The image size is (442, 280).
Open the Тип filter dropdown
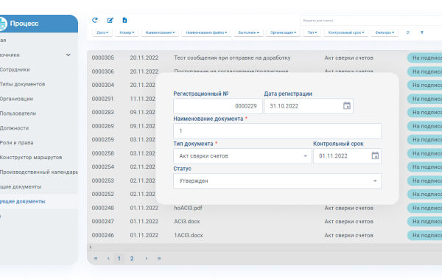point(312,32)
